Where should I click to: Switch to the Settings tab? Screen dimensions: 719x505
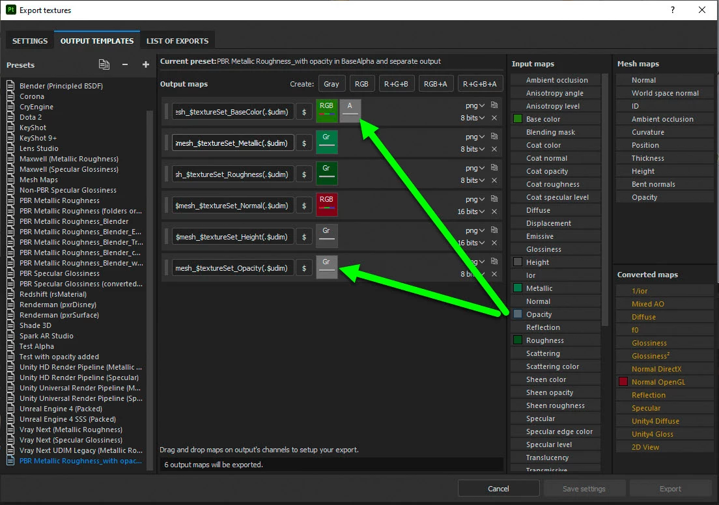coord(30,41)
